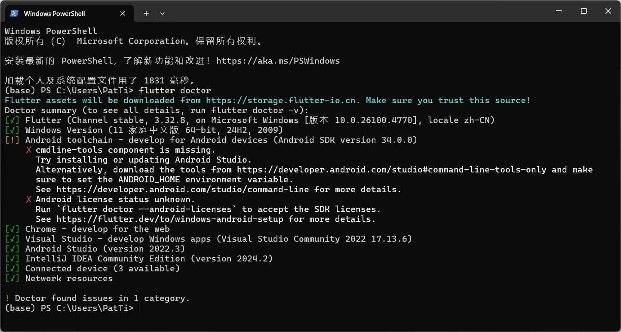621x332 pixels.
Task: Open the flutter.dev windows-android-setup link
Action: [x=170, y=219]
